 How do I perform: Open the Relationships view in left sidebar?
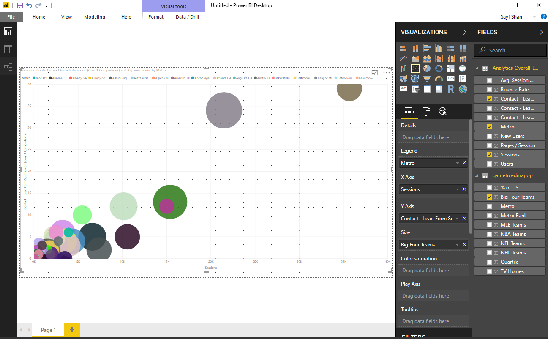[x=8, y=67]
